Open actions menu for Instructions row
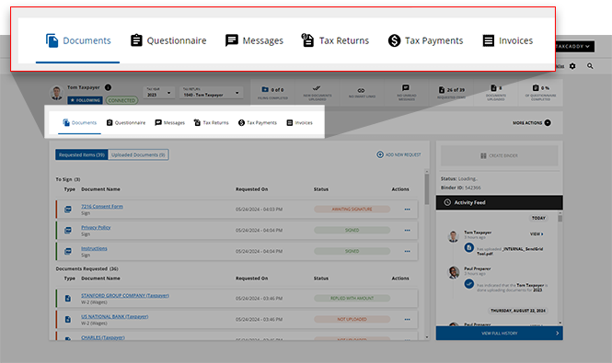Screen dimensions: 612x363 coord(407,252)
